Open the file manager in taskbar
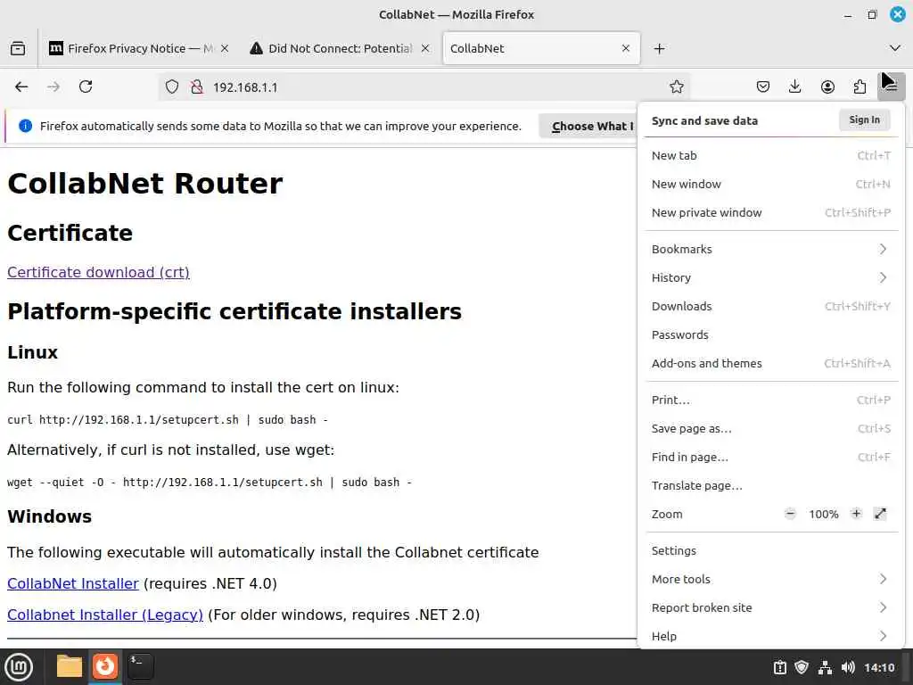Viewport: 913px width, 685px height. [70, 667]
